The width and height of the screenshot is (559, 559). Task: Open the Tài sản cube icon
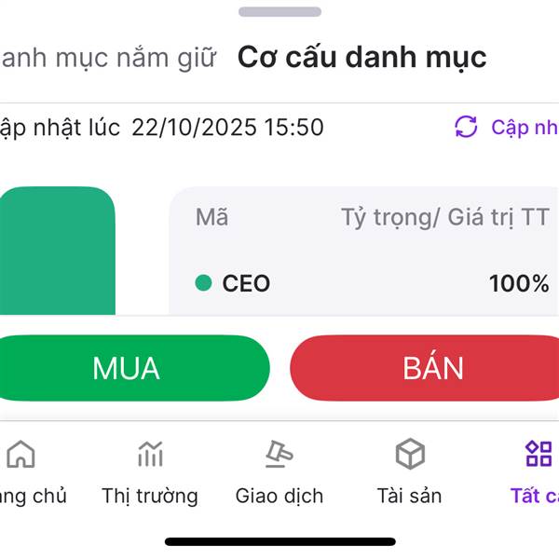pyautogui.click(x=409, y=455)
